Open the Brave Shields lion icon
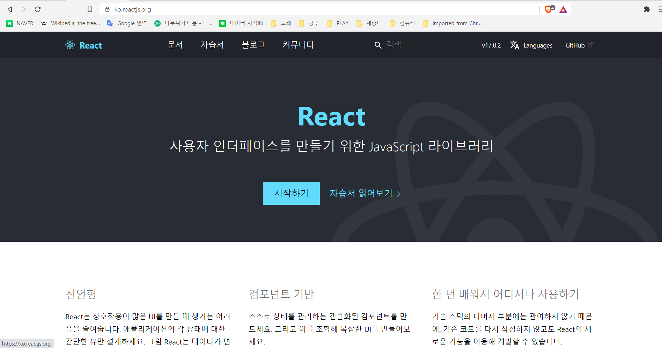 click(x=549, y=9)
